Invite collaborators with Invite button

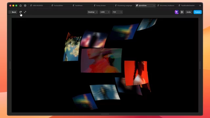coord(189,12)
